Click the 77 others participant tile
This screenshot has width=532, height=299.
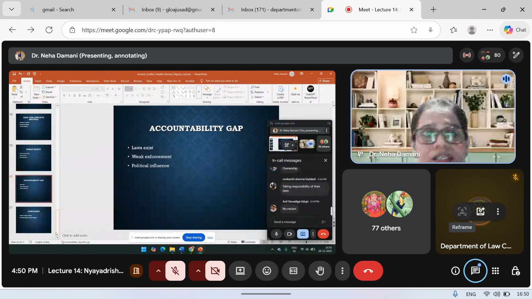[x=386, y=212]
